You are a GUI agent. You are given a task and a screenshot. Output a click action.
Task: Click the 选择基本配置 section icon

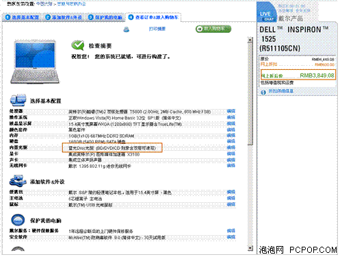coord(18,100)
